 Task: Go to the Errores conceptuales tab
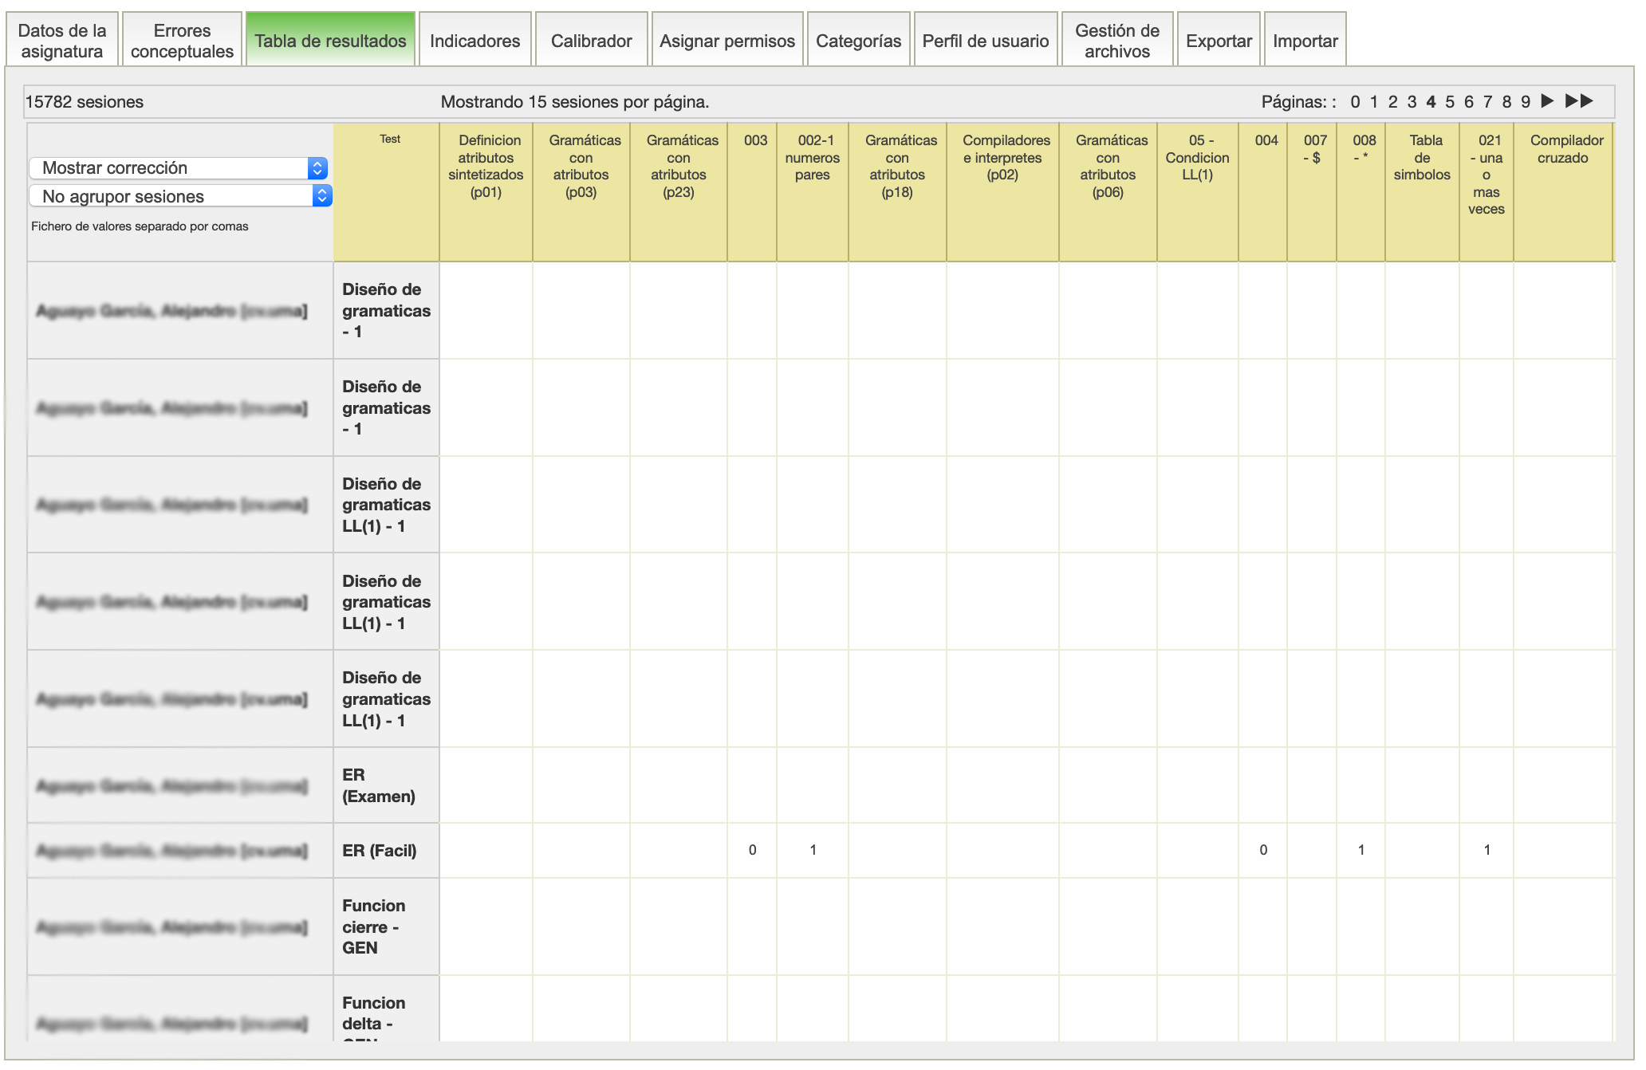click(x=182, y=41)
